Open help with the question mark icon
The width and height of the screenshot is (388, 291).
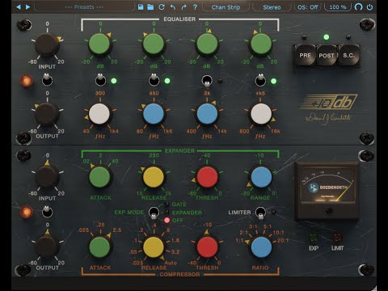click(195, 7)
